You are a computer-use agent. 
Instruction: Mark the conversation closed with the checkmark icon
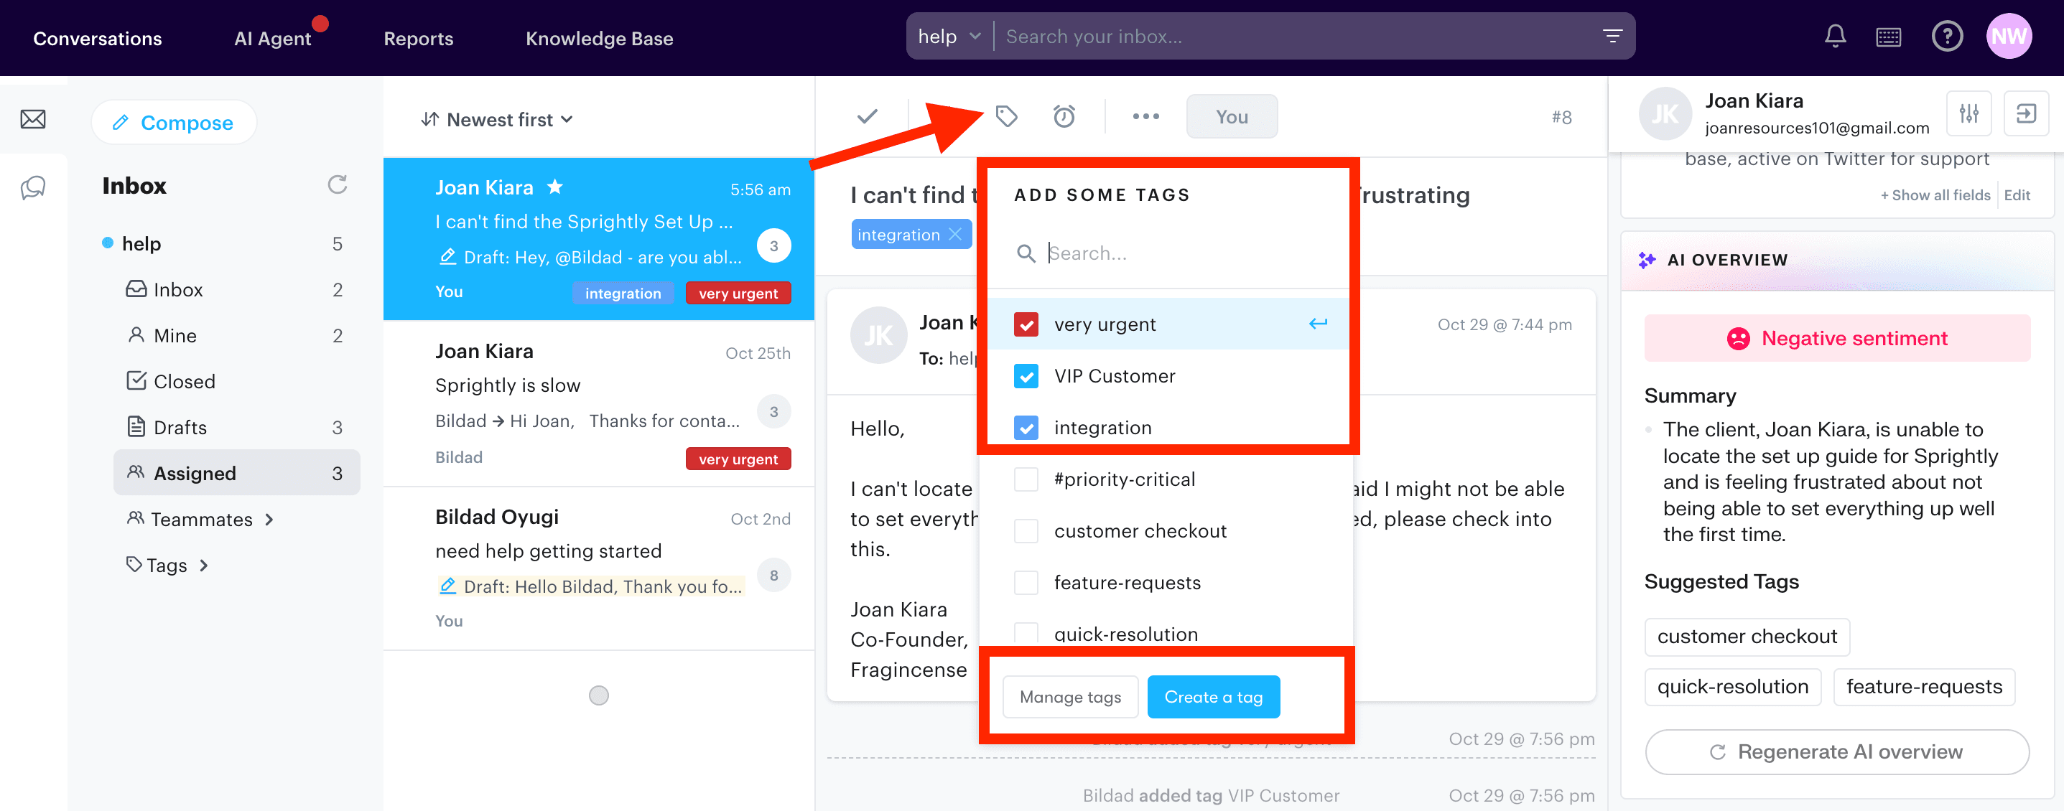point(866,116)
